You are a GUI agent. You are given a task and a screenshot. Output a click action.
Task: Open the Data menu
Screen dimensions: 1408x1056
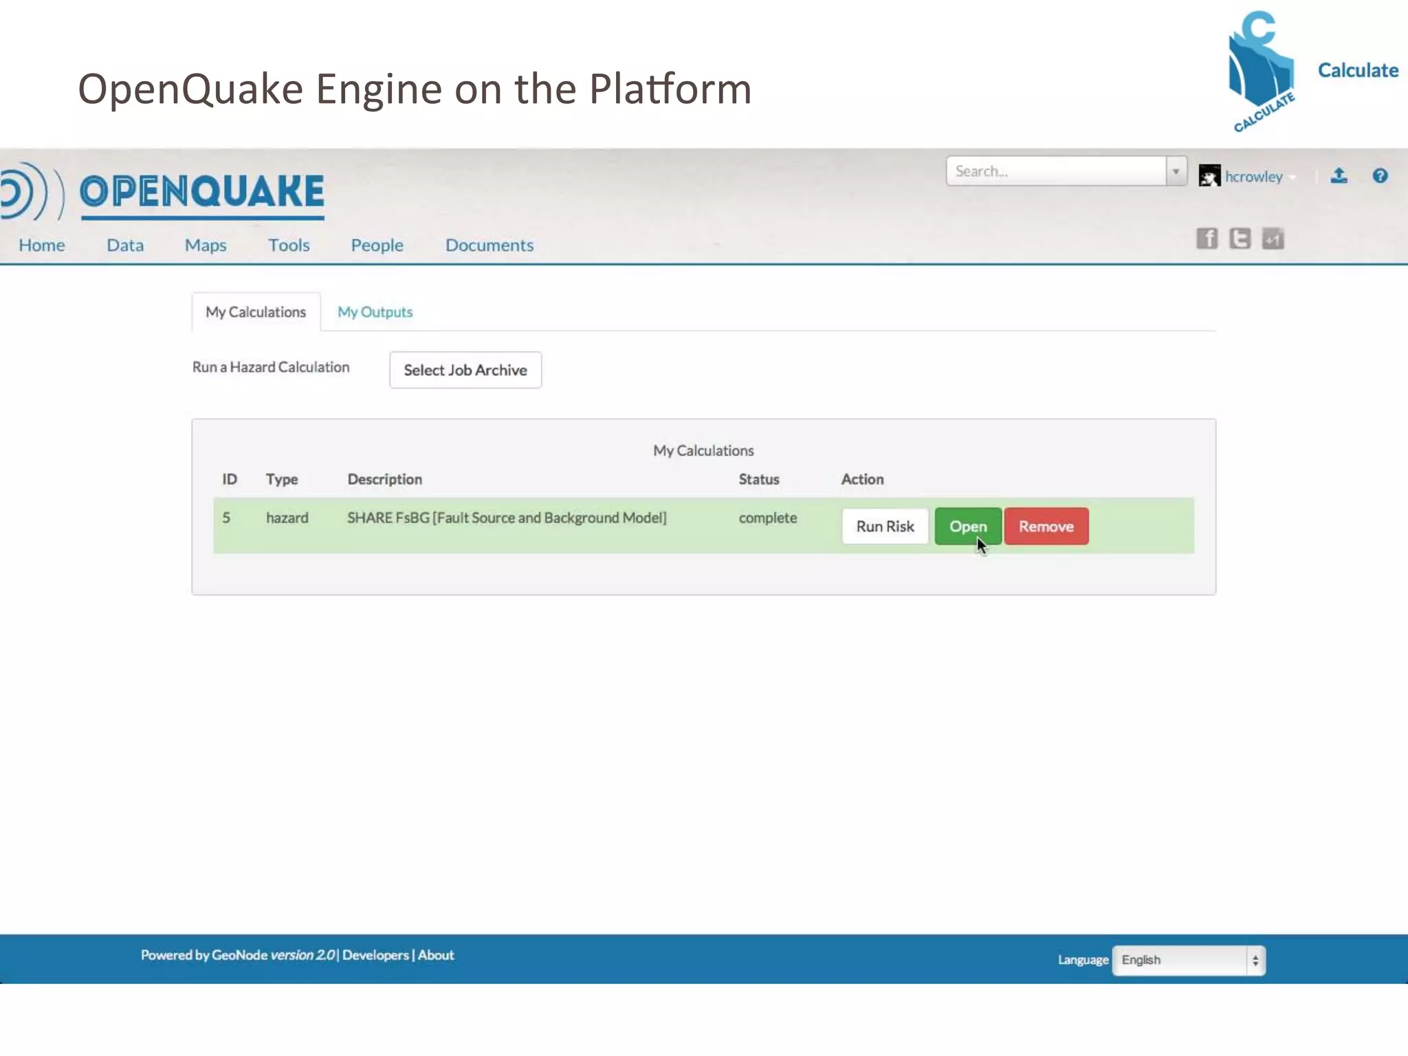click(x=125, y=245)
